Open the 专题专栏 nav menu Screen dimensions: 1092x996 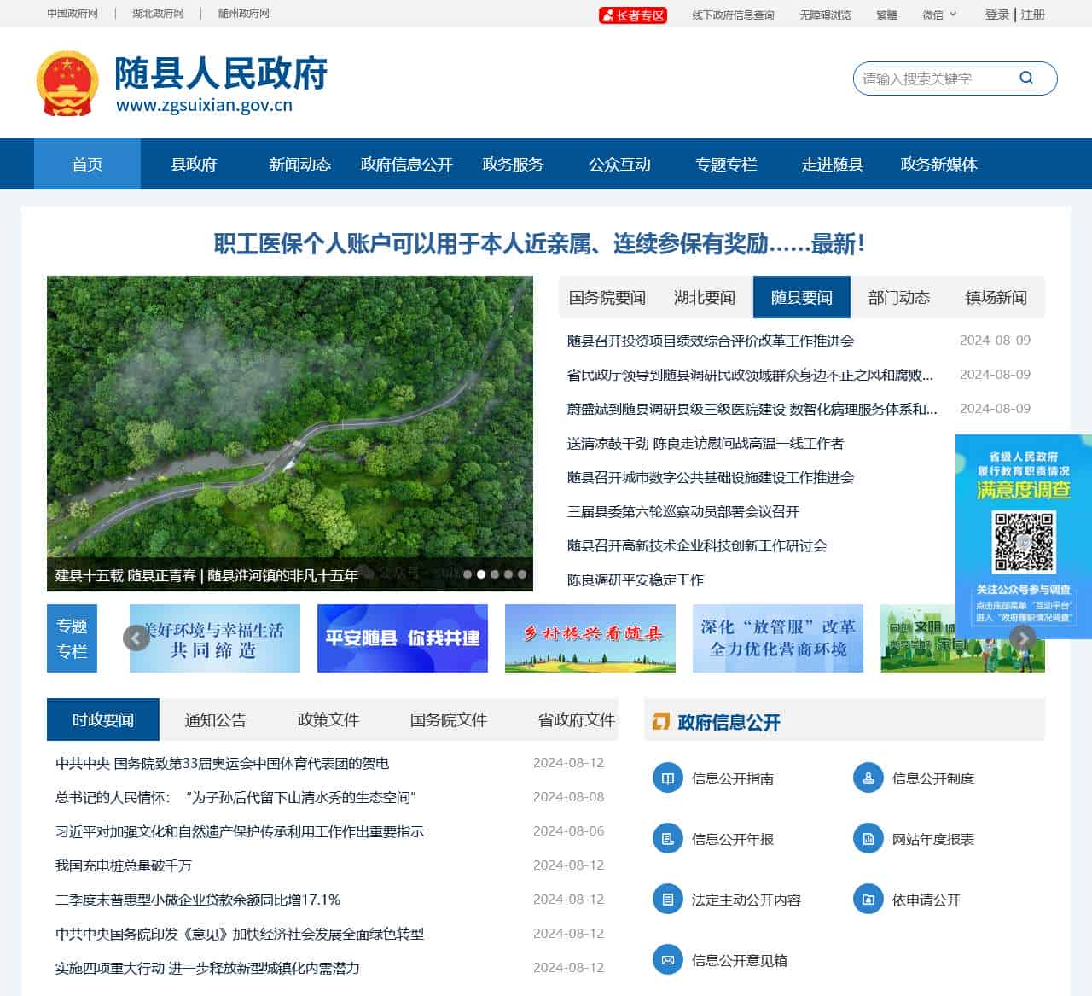coord(726,164)
